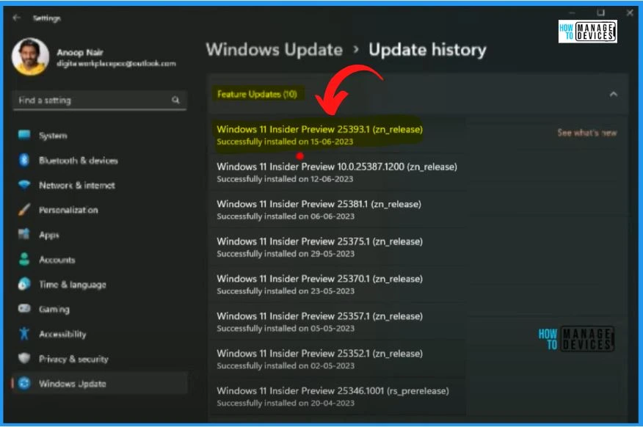Click the Apps icon in sidebar
Screen dimensions: 643x427
(x=24, y=234)
